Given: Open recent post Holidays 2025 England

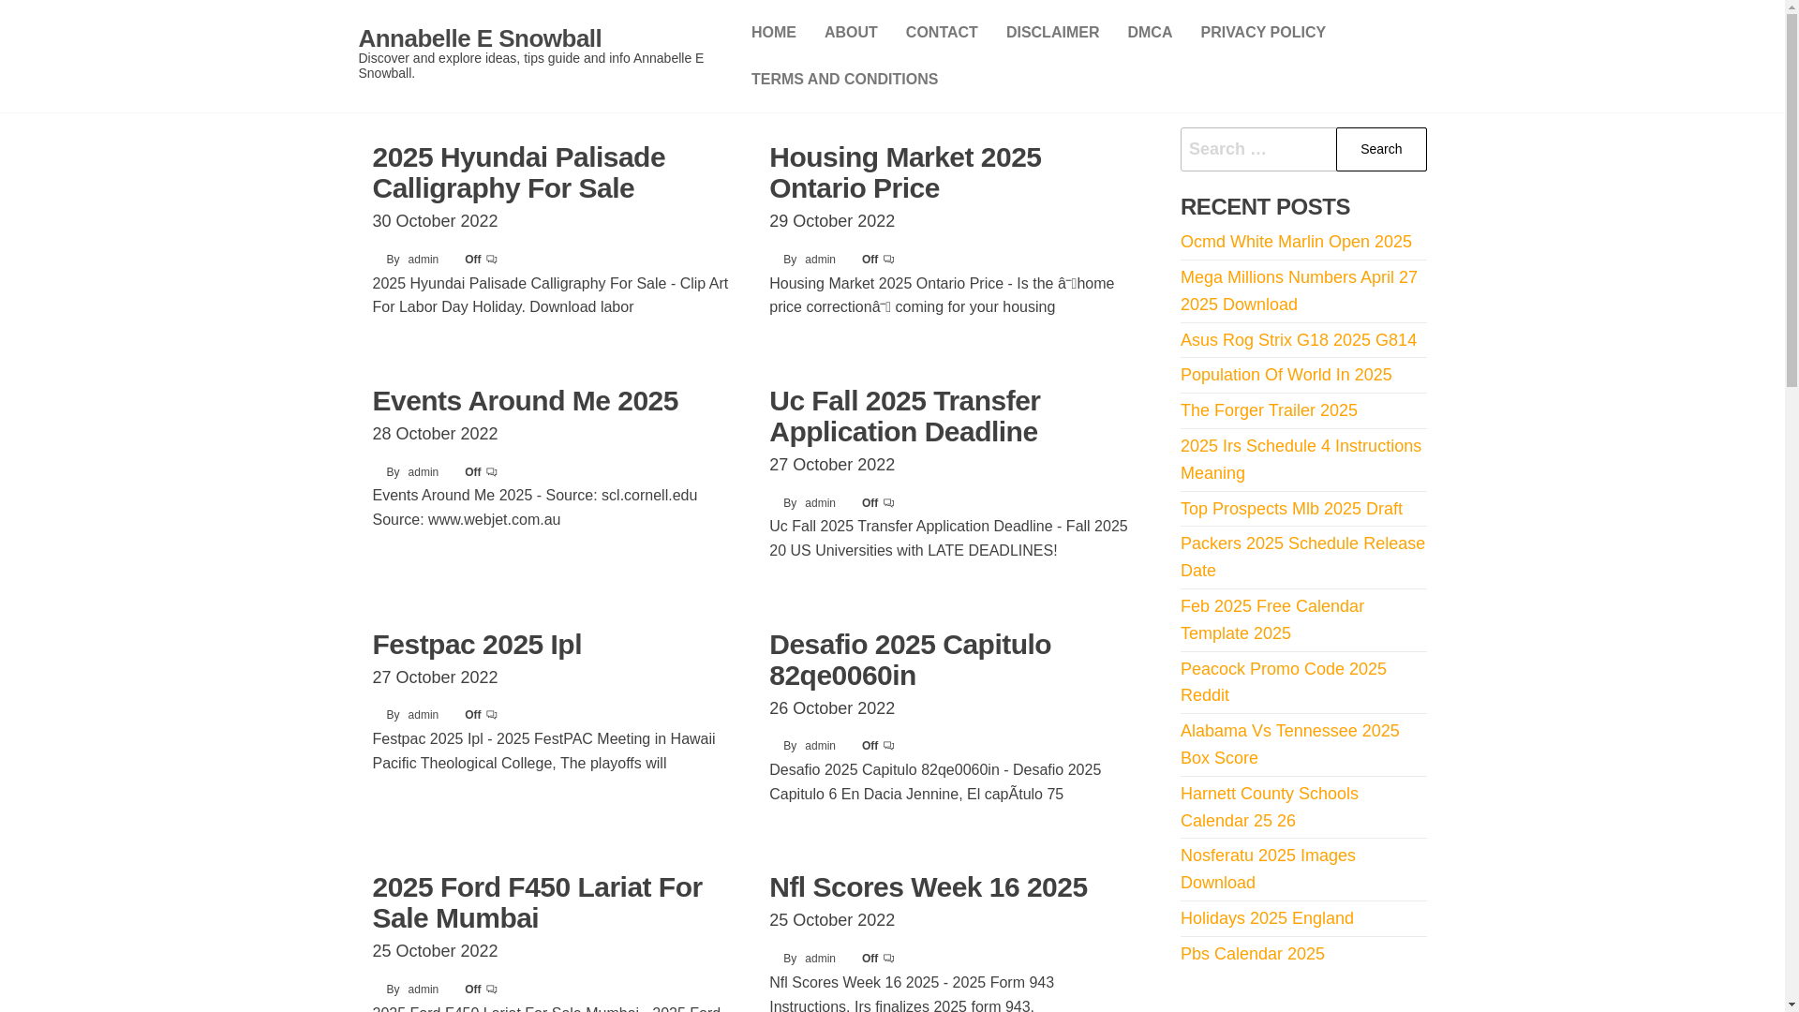Looking at the screenshot, I should click(x=1267, y=918).
